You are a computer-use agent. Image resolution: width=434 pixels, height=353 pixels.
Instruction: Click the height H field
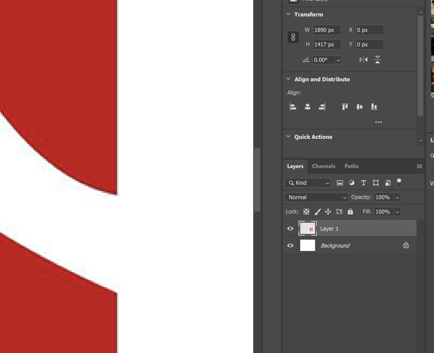pyautogui.click(x=327, y=44)
